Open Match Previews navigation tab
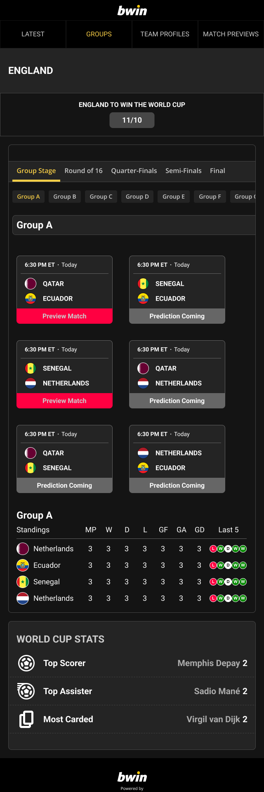 pos(231,34)
